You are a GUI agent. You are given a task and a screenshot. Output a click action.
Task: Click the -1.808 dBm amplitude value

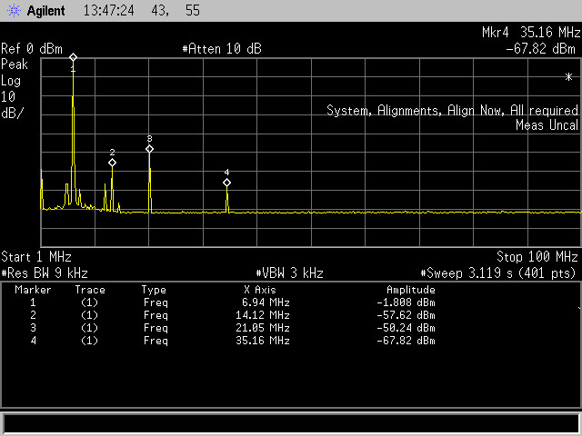pyautogui.click(x=406, y=302)
